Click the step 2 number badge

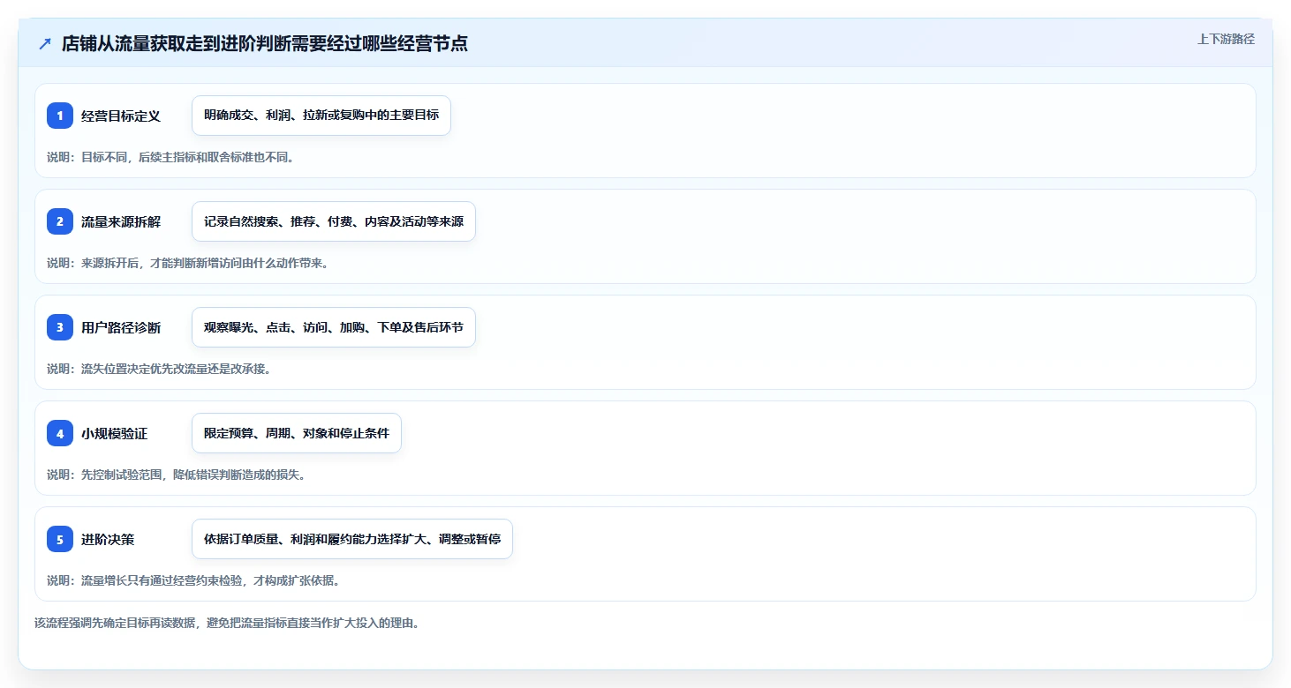[60, 221]
